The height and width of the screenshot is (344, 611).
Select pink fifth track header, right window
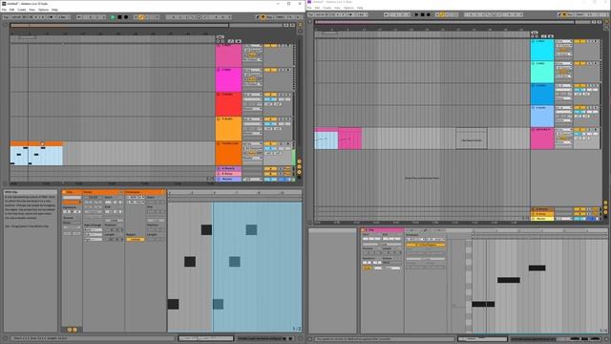click(542, 139)
